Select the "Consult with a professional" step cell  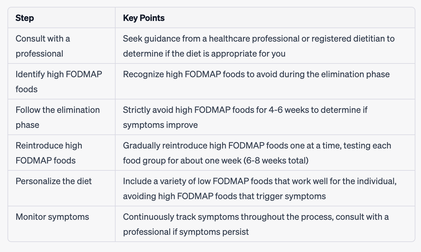[43, 46]
